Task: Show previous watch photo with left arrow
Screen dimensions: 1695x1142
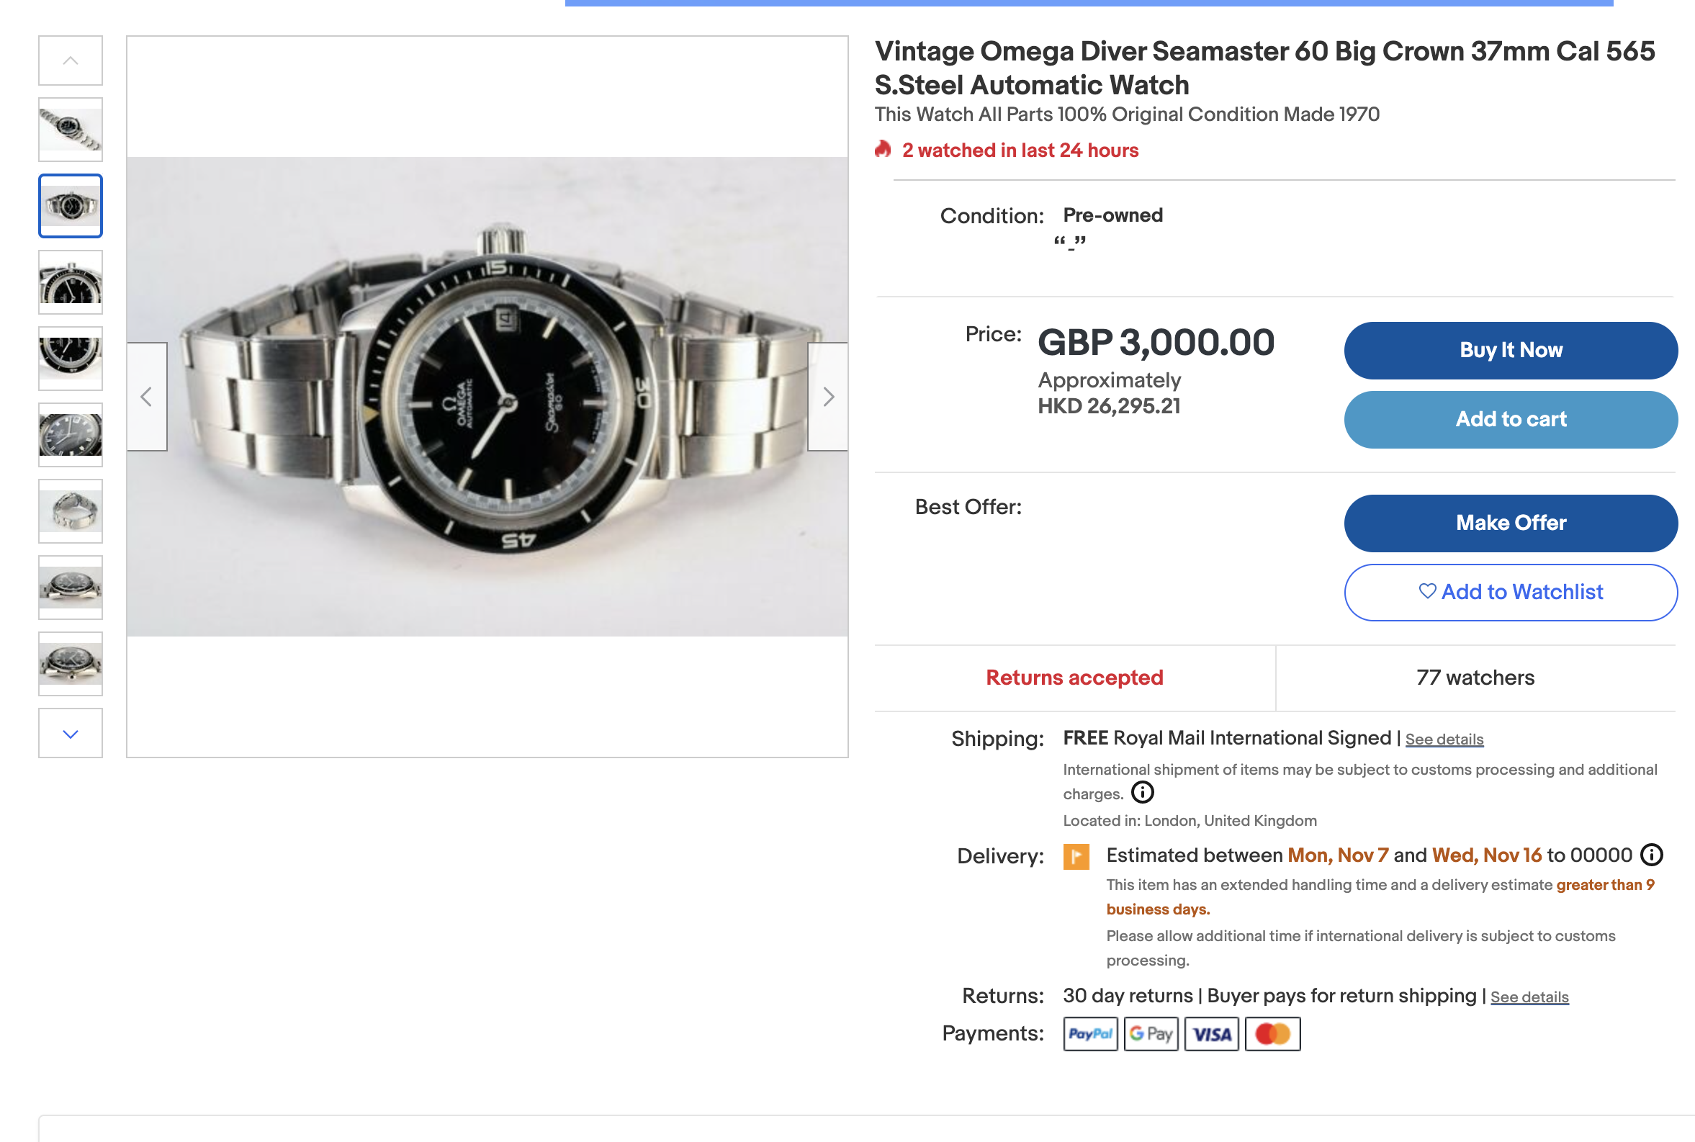Action: click(x=146, y=397)
